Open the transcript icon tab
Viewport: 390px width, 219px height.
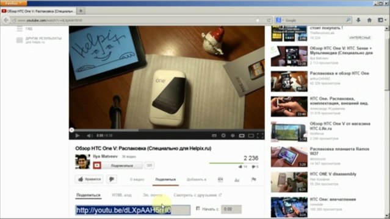(x=220, y=179)
